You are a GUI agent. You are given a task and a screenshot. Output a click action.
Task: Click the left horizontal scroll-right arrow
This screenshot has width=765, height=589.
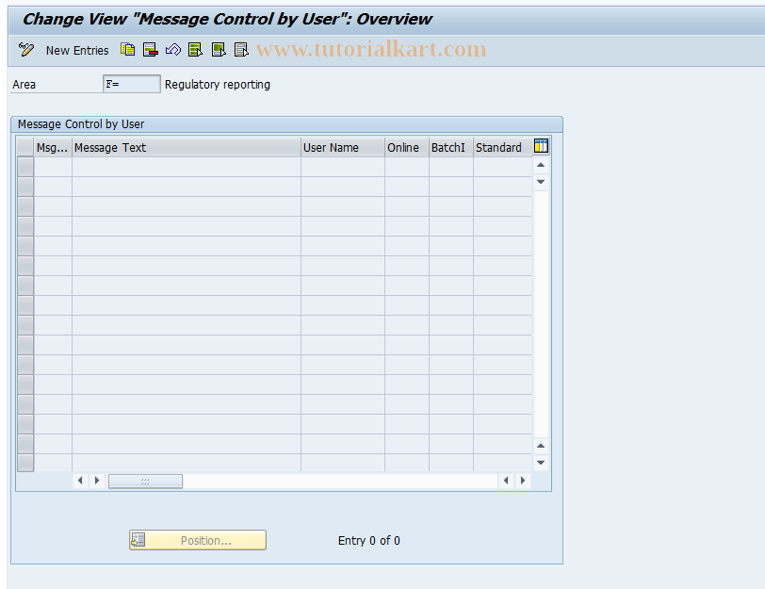point(97,481)
